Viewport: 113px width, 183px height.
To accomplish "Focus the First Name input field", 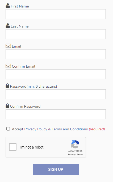I will click(56, 14).
